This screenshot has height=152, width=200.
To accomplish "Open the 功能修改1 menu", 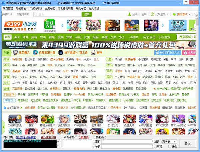I will point(22,8).
